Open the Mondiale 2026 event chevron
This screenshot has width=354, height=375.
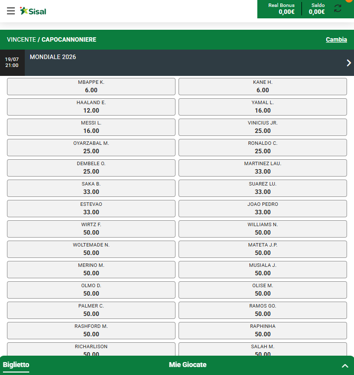click(x=349, y=63)
